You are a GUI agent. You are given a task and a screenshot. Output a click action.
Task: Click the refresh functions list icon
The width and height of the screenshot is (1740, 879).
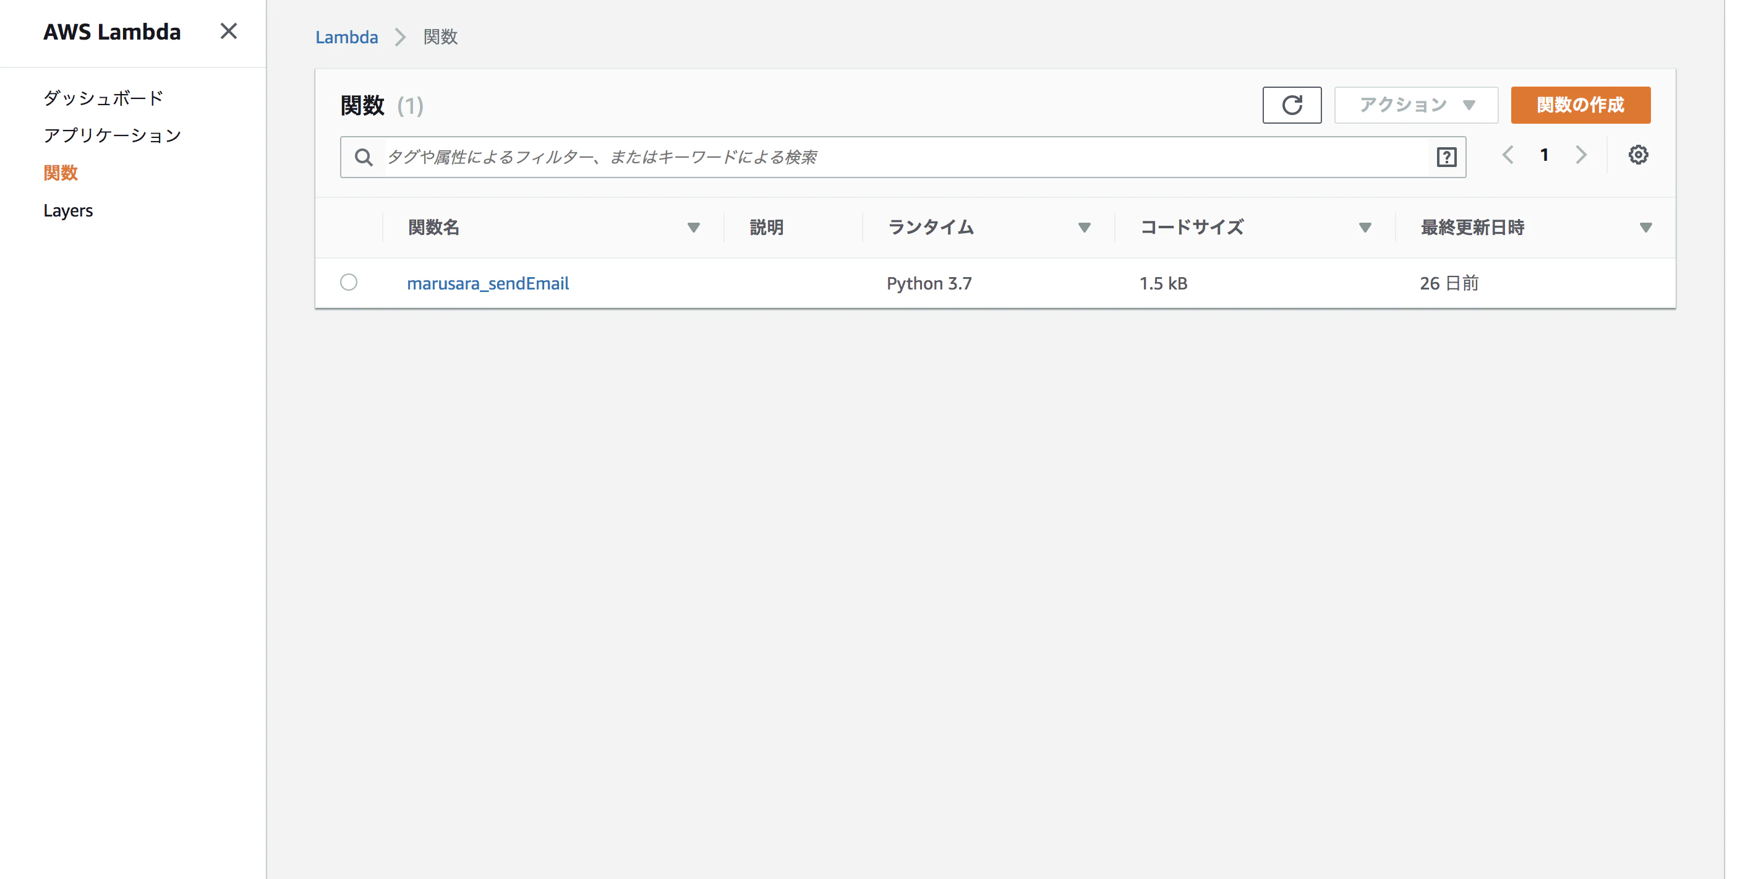1291,105
